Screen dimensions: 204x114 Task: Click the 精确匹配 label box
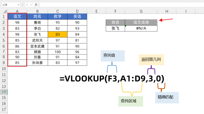pos(167,97)
